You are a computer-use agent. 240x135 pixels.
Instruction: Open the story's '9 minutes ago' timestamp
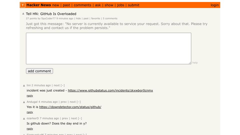pyautogui.click(x=65, y=18)
